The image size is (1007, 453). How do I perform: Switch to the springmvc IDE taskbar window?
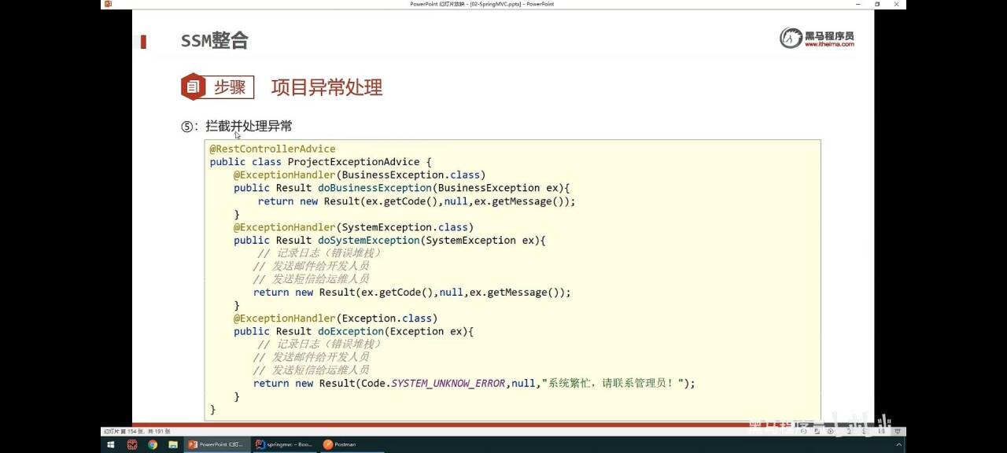(285, 444)
